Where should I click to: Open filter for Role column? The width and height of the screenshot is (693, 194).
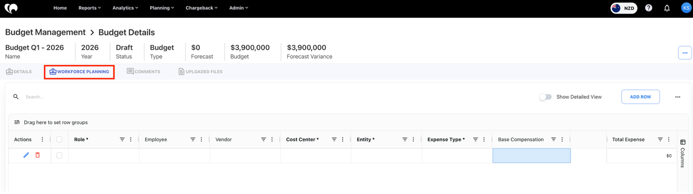(122, 140)
